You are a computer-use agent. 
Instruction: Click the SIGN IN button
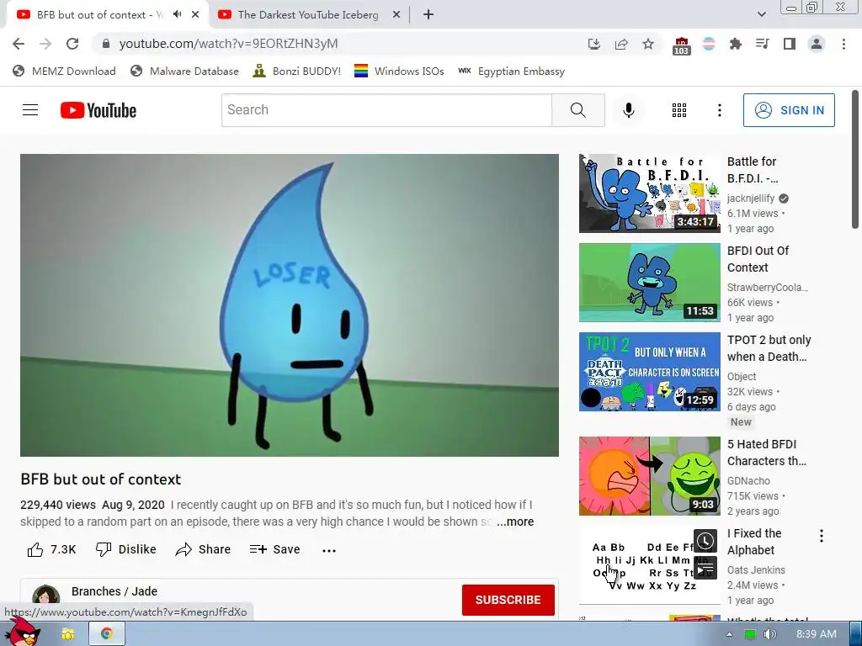click(789, 110)
